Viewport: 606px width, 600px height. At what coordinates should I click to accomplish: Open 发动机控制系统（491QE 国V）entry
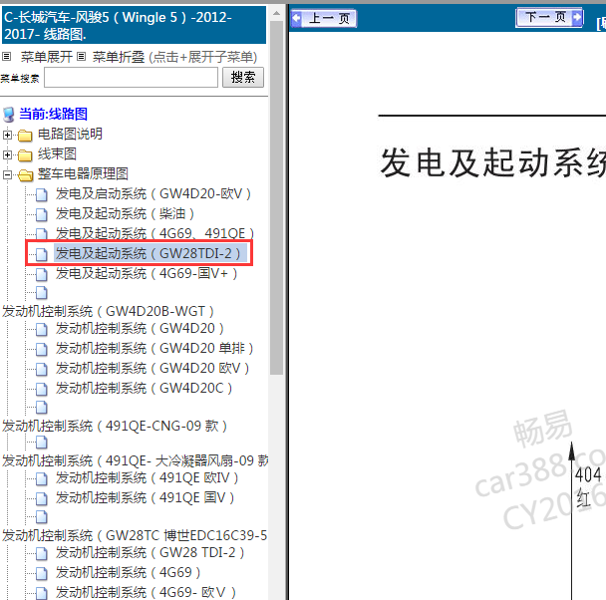coord(146,498)
